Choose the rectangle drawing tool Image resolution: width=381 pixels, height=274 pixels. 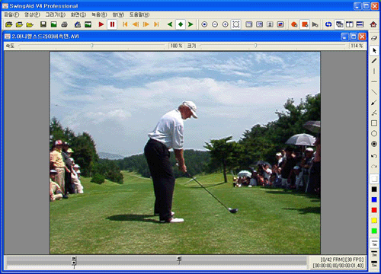point(374,123)
